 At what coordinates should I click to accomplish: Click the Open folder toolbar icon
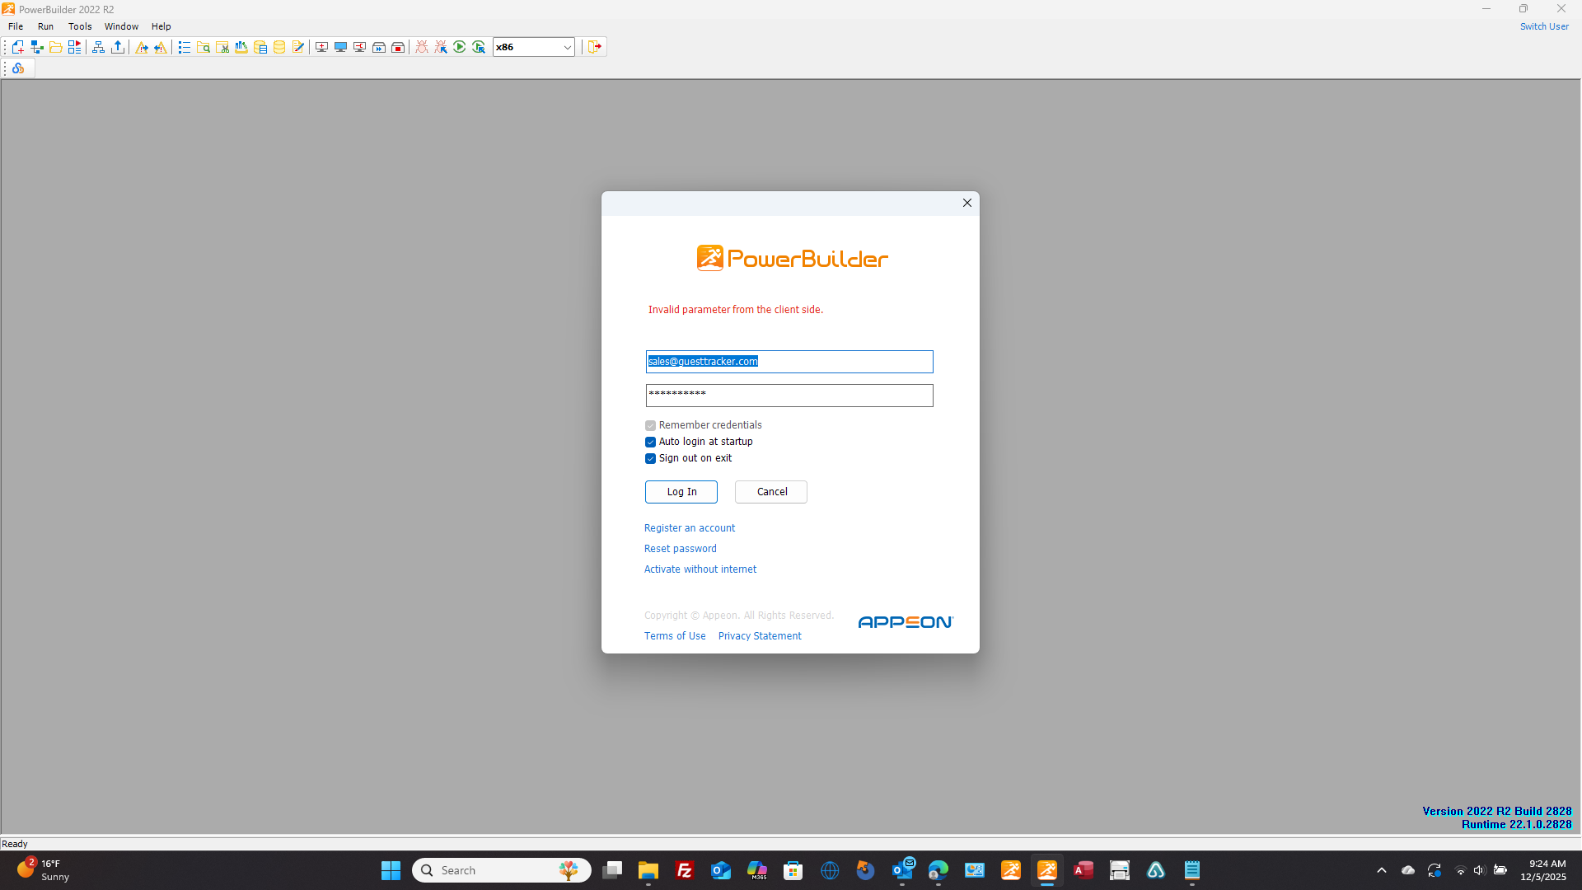click(x=55, y=47)
